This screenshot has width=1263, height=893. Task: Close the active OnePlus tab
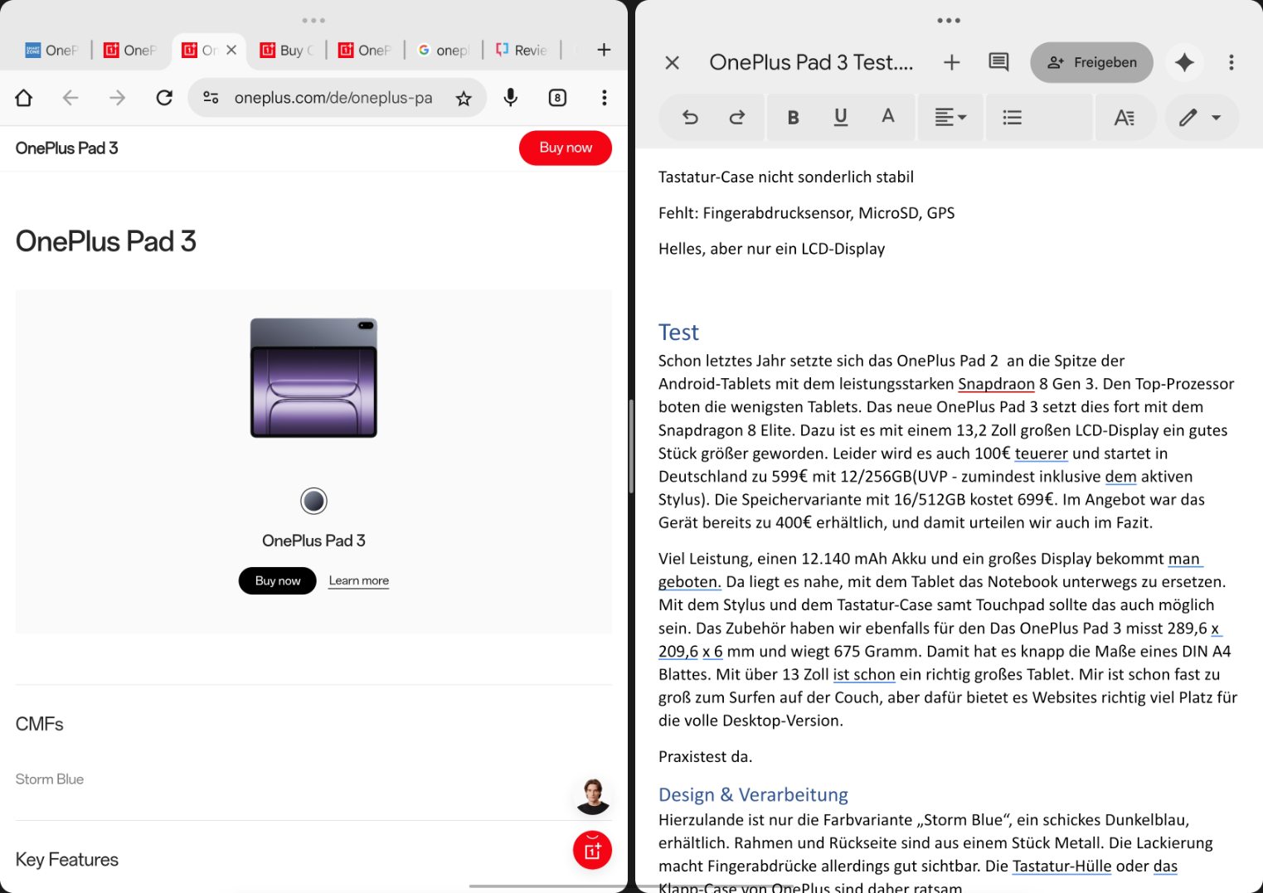tap(231, 50)
